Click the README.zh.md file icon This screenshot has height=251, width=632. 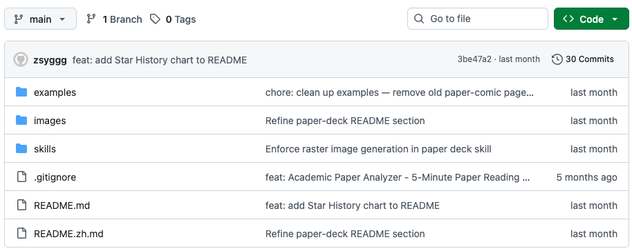pos(21,233)
